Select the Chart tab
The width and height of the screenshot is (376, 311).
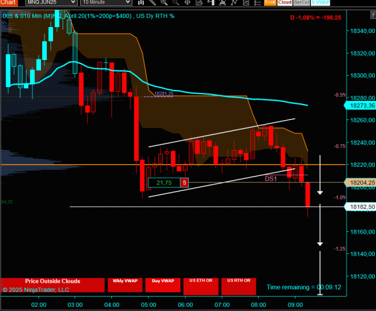click(x=8, y=2)
